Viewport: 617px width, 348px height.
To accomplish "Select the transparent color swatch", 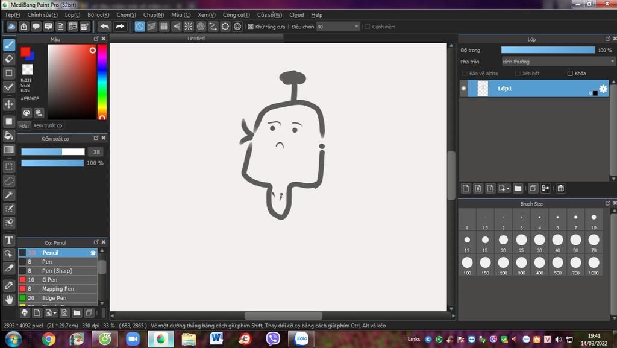I will (27, 69).
